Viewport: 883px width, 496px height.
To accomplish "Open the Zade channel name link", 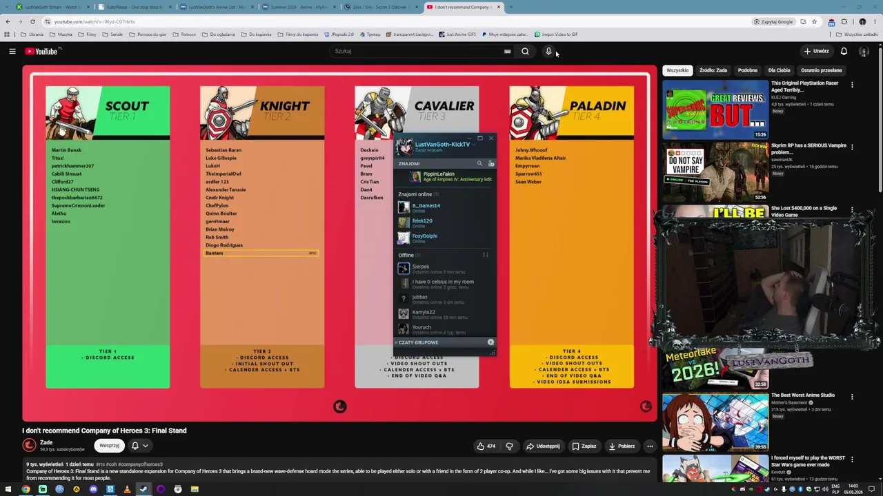I will [46, 442].
